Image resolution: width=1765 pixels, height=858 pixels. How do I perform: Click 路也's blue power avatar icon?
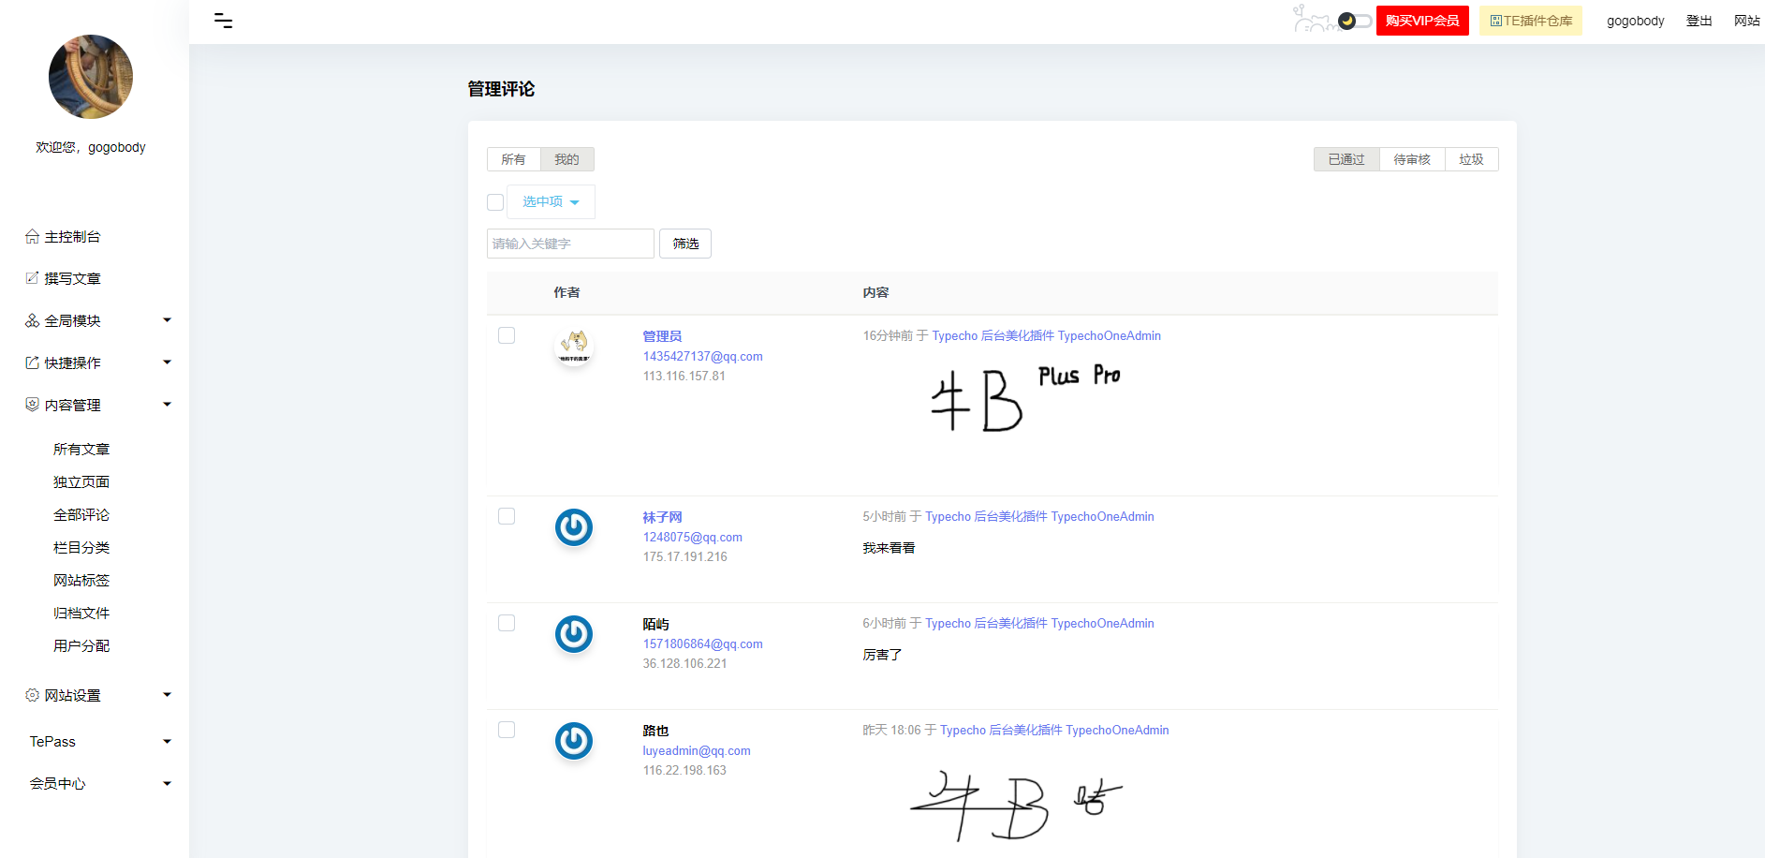(573, 741)
